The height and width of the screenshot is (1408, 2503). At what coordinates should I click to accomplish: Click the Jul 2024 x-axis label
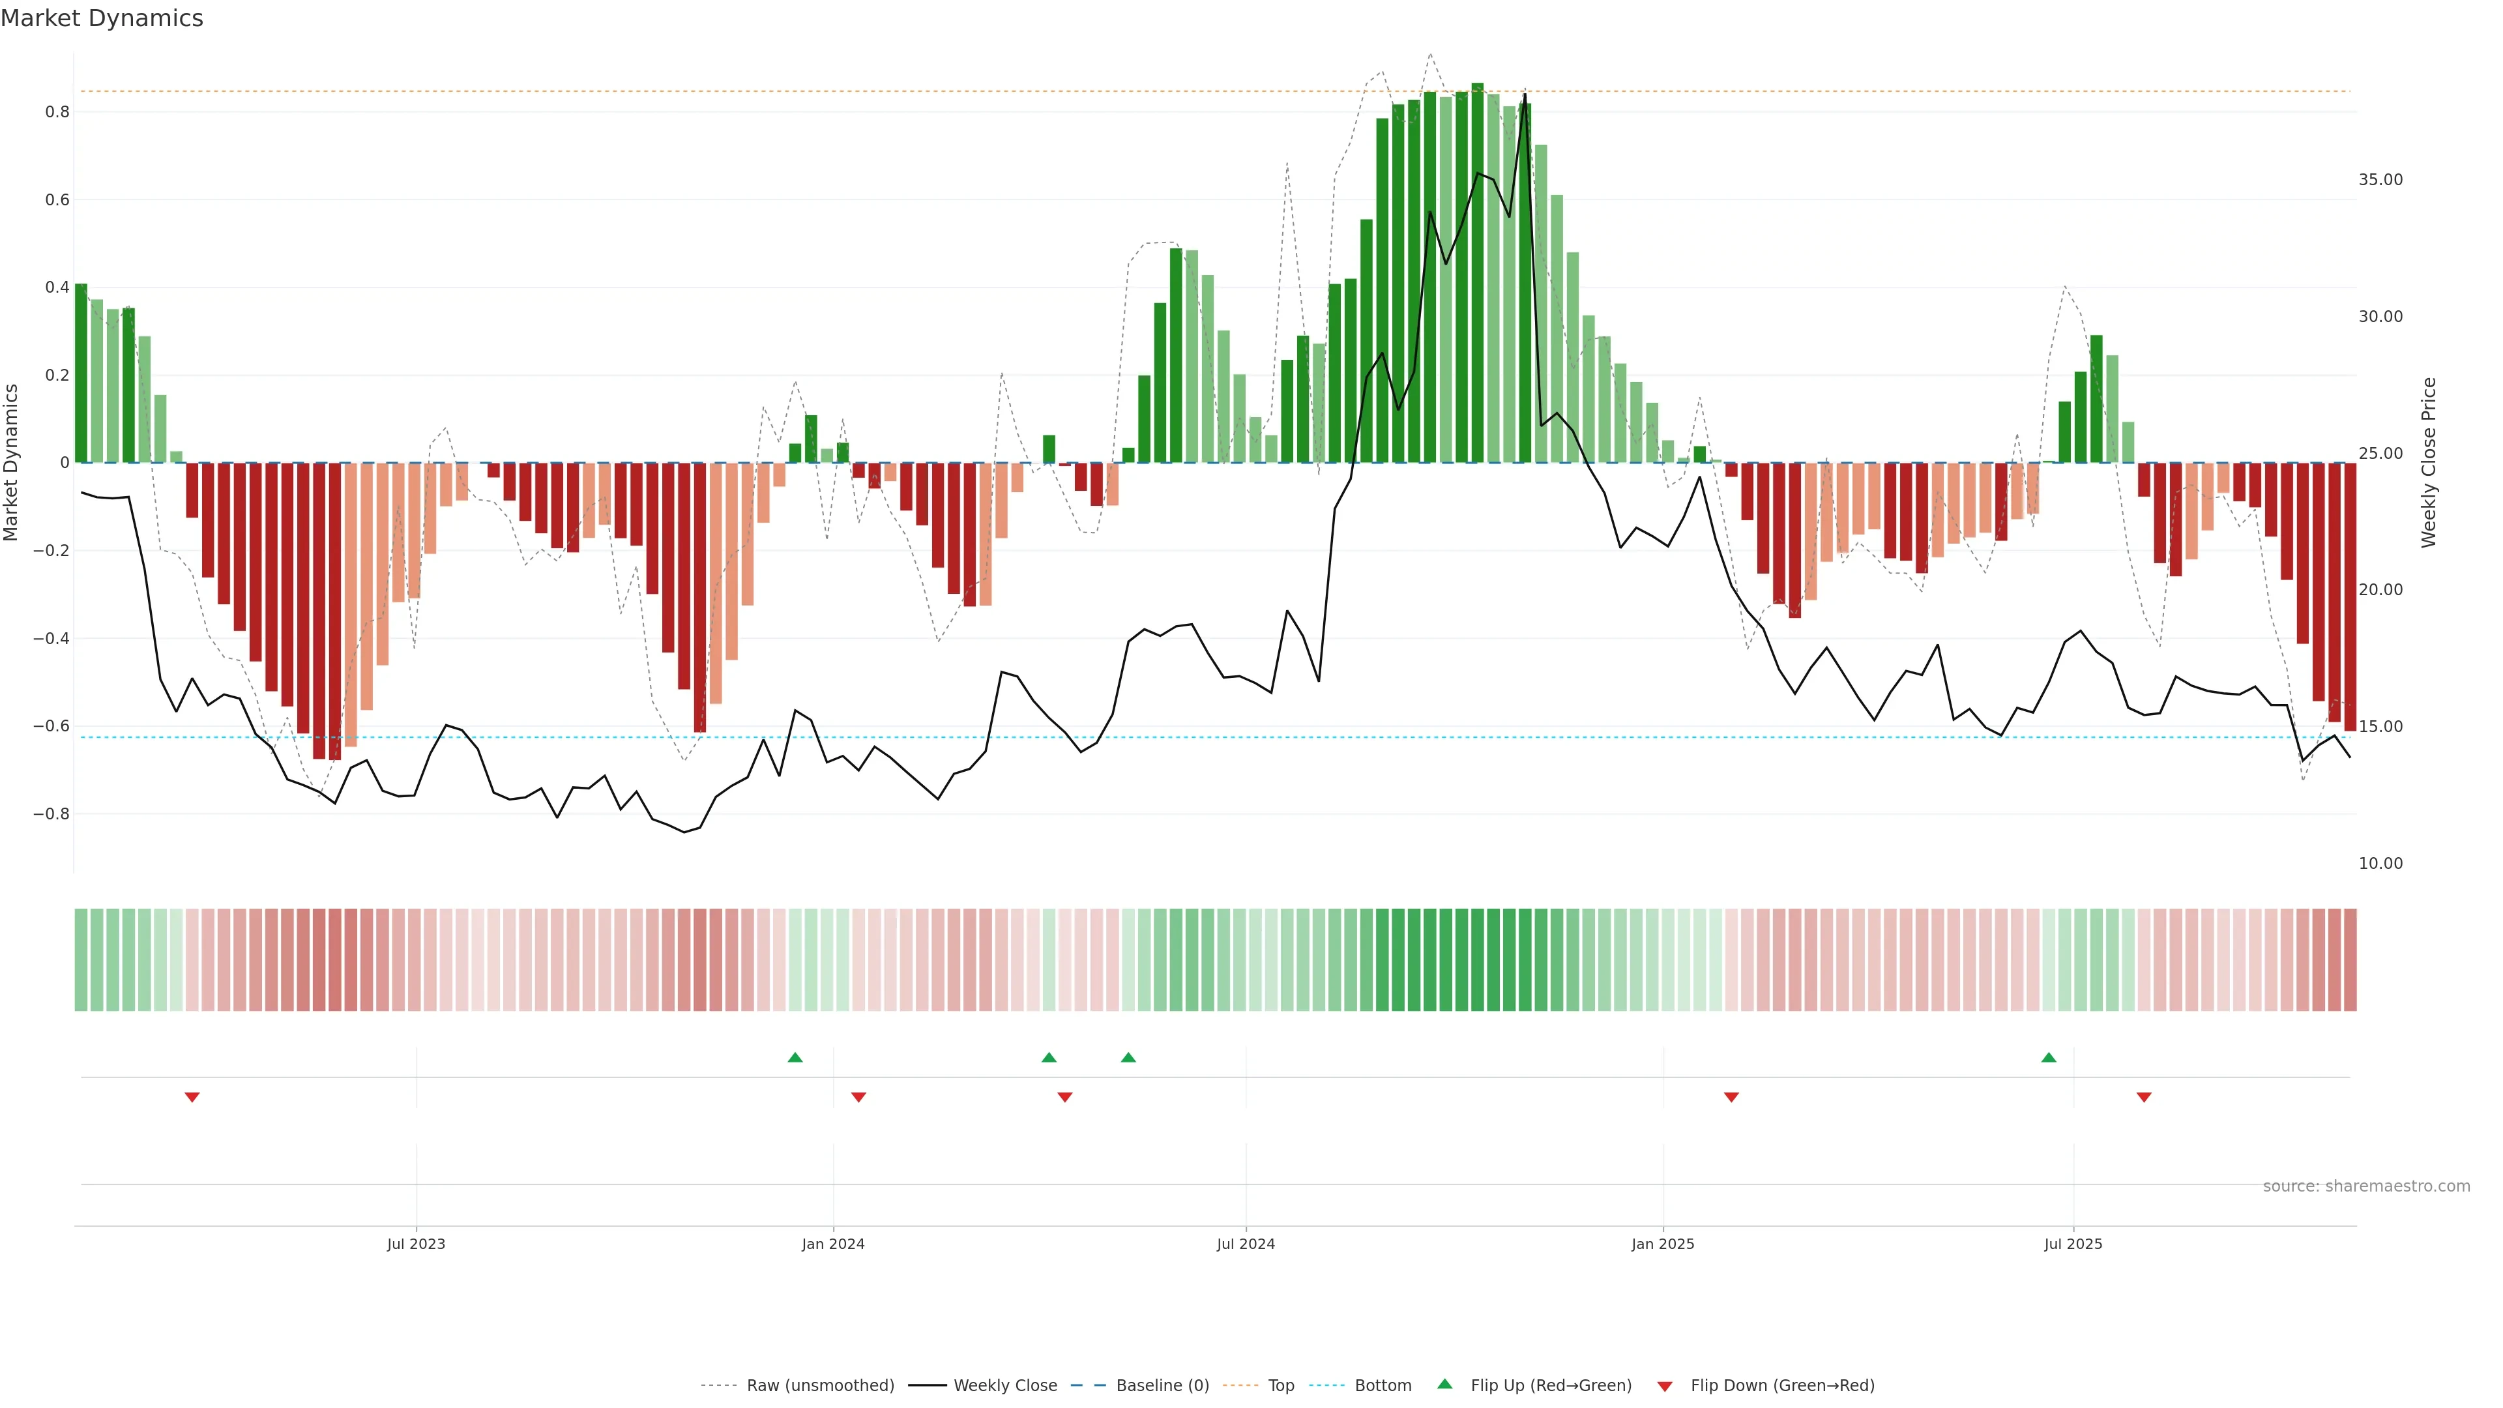1245,1244
